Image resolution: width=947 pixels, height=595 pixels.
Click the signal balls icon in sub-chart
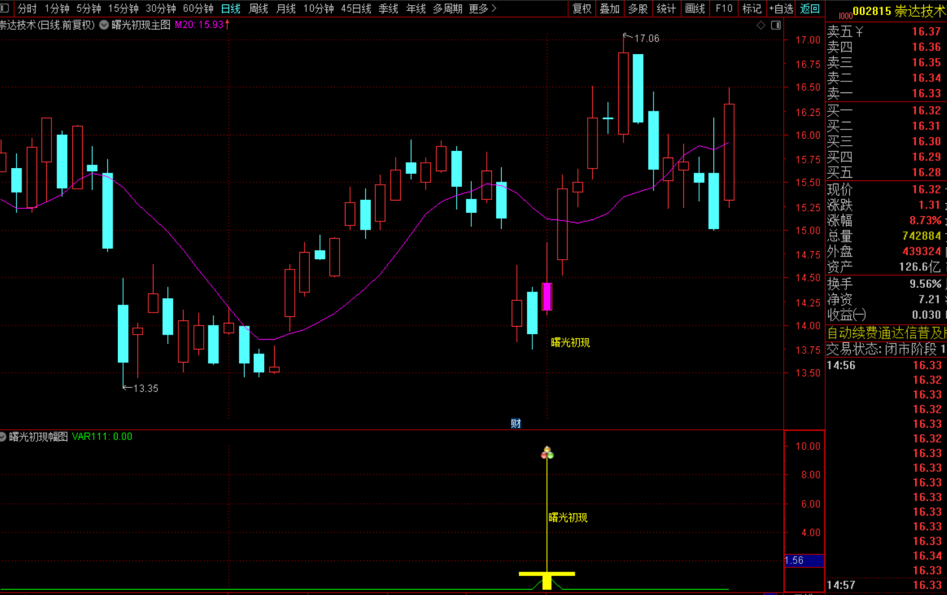coord(547,452)
